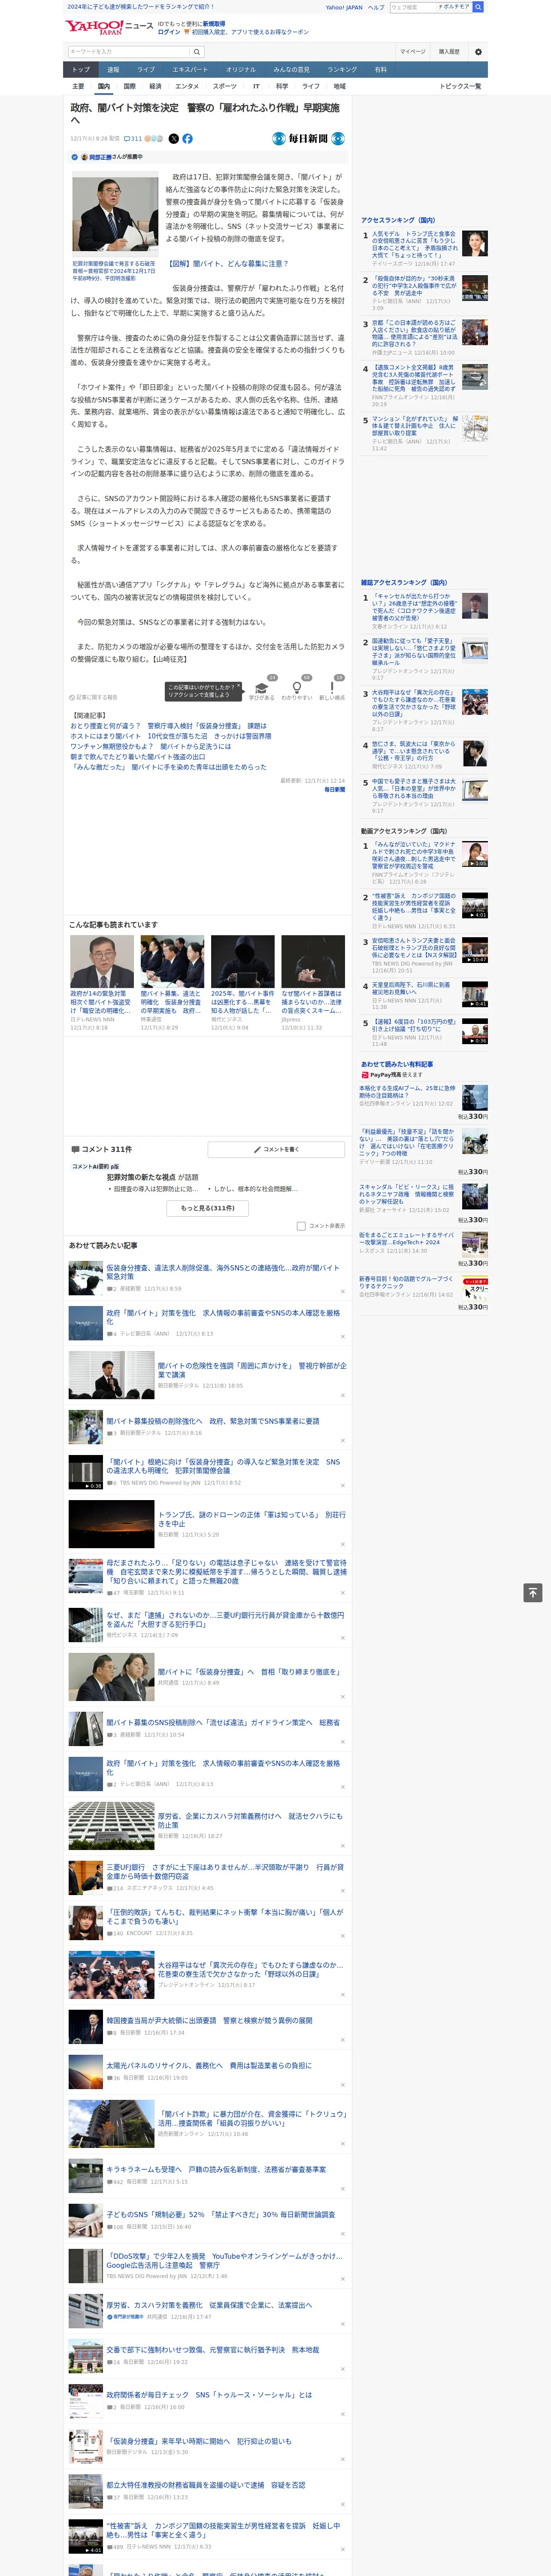Open the 地域 category
This screenshot has height=2576, width=551.
pyautogui.click(x=339, y=86)
